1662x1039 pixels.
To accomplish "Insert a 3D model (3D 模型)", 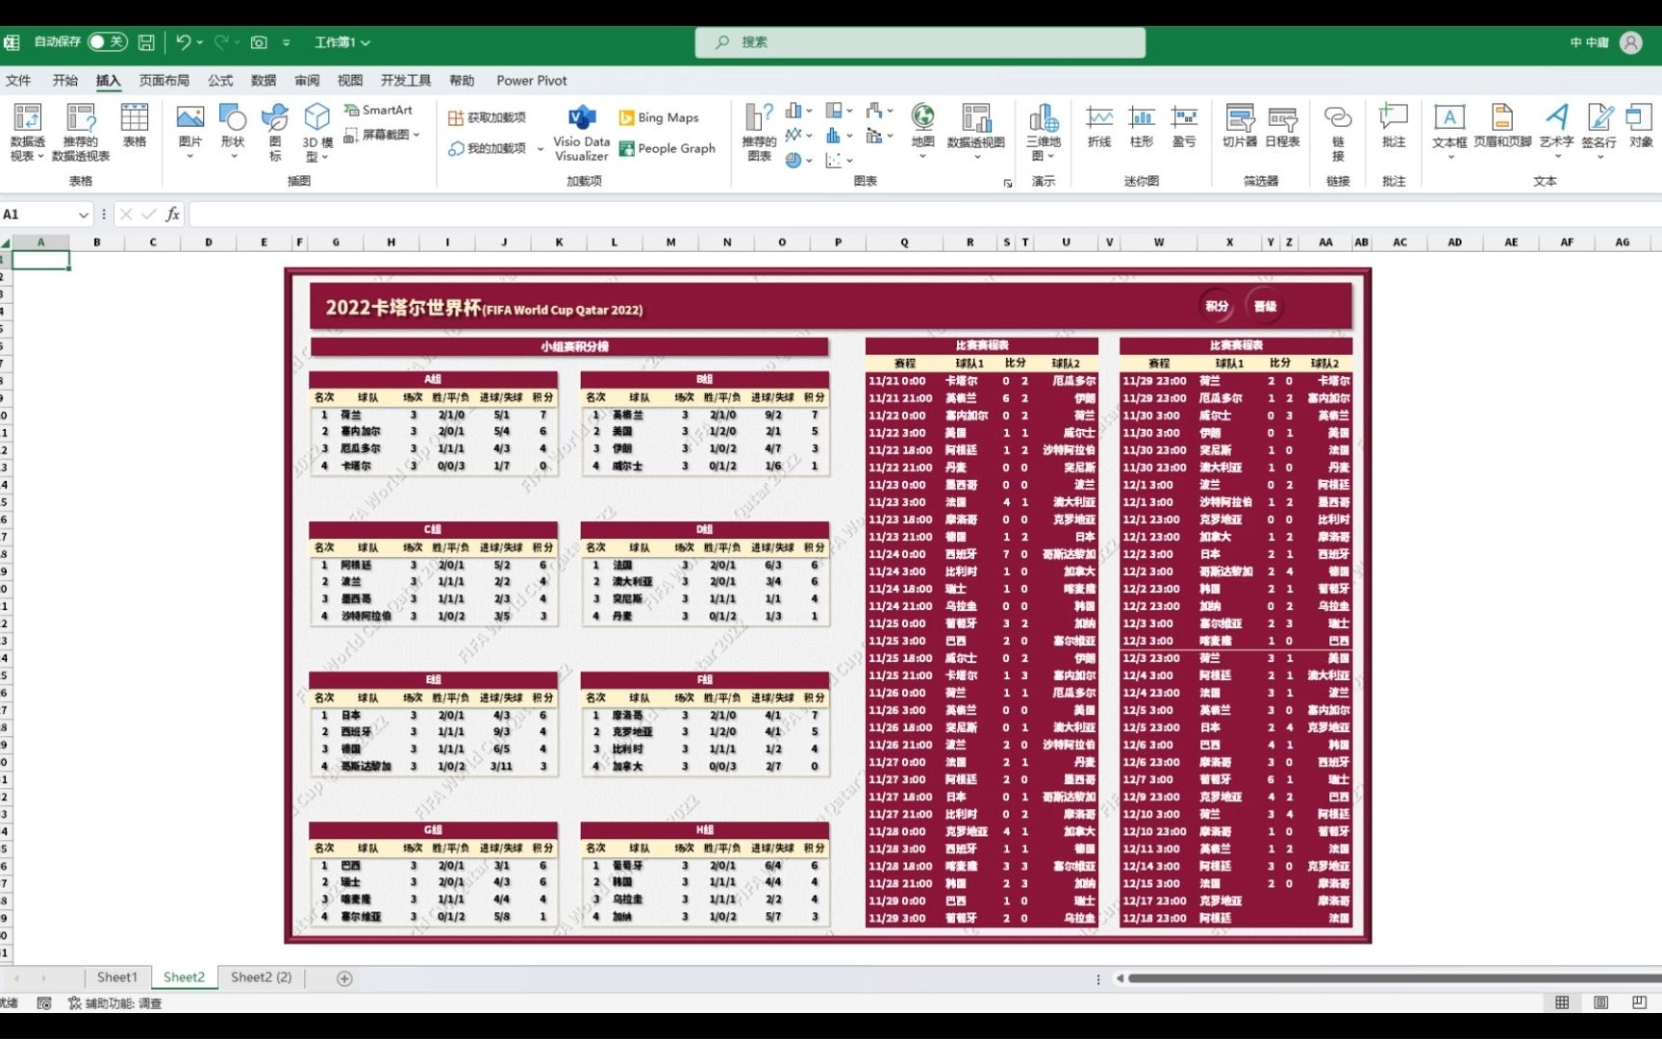I will [317, 132].
